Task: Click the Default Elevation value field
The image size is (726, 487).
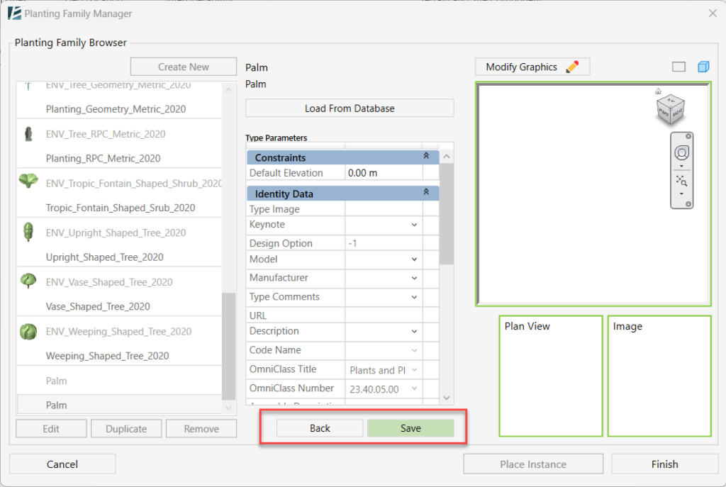Action: click(383, 173)
